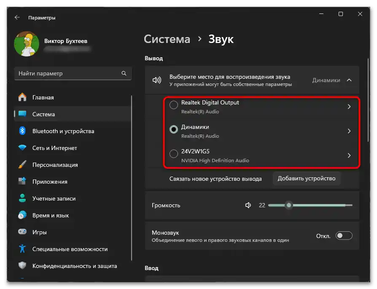Click the Добавить устройство button

(307, 178)
